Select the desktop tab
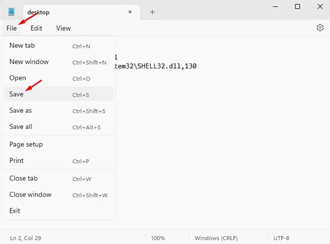Viewport: 330px width, 244px height. [81, 12]
